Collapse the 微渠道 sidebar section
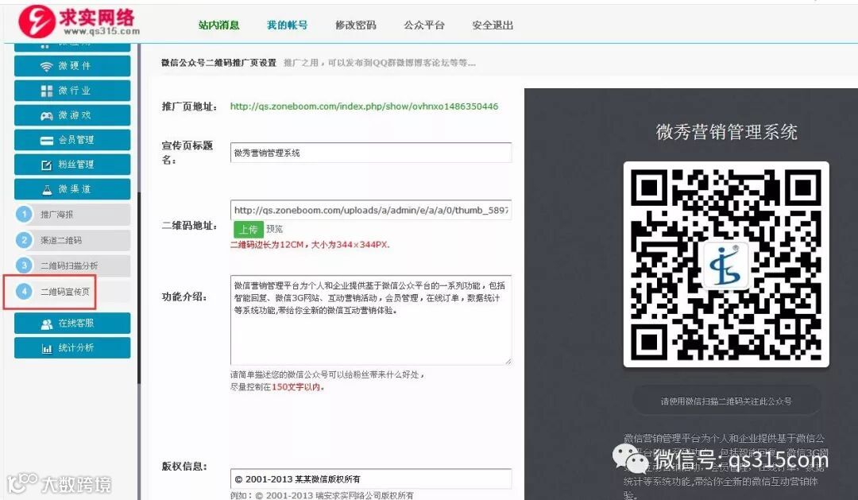This screenshot has height=500, width=858. click(72, 189)
